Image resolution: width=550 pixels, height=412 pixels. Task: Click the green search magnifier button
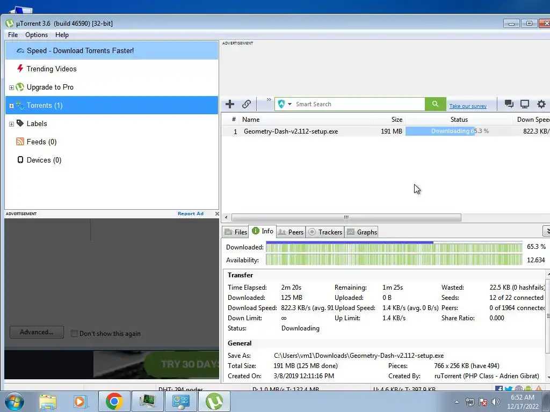435,104
